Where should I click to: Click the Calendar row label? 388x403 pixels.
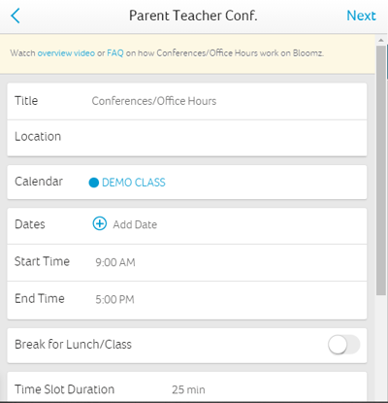tap(39, 182)
